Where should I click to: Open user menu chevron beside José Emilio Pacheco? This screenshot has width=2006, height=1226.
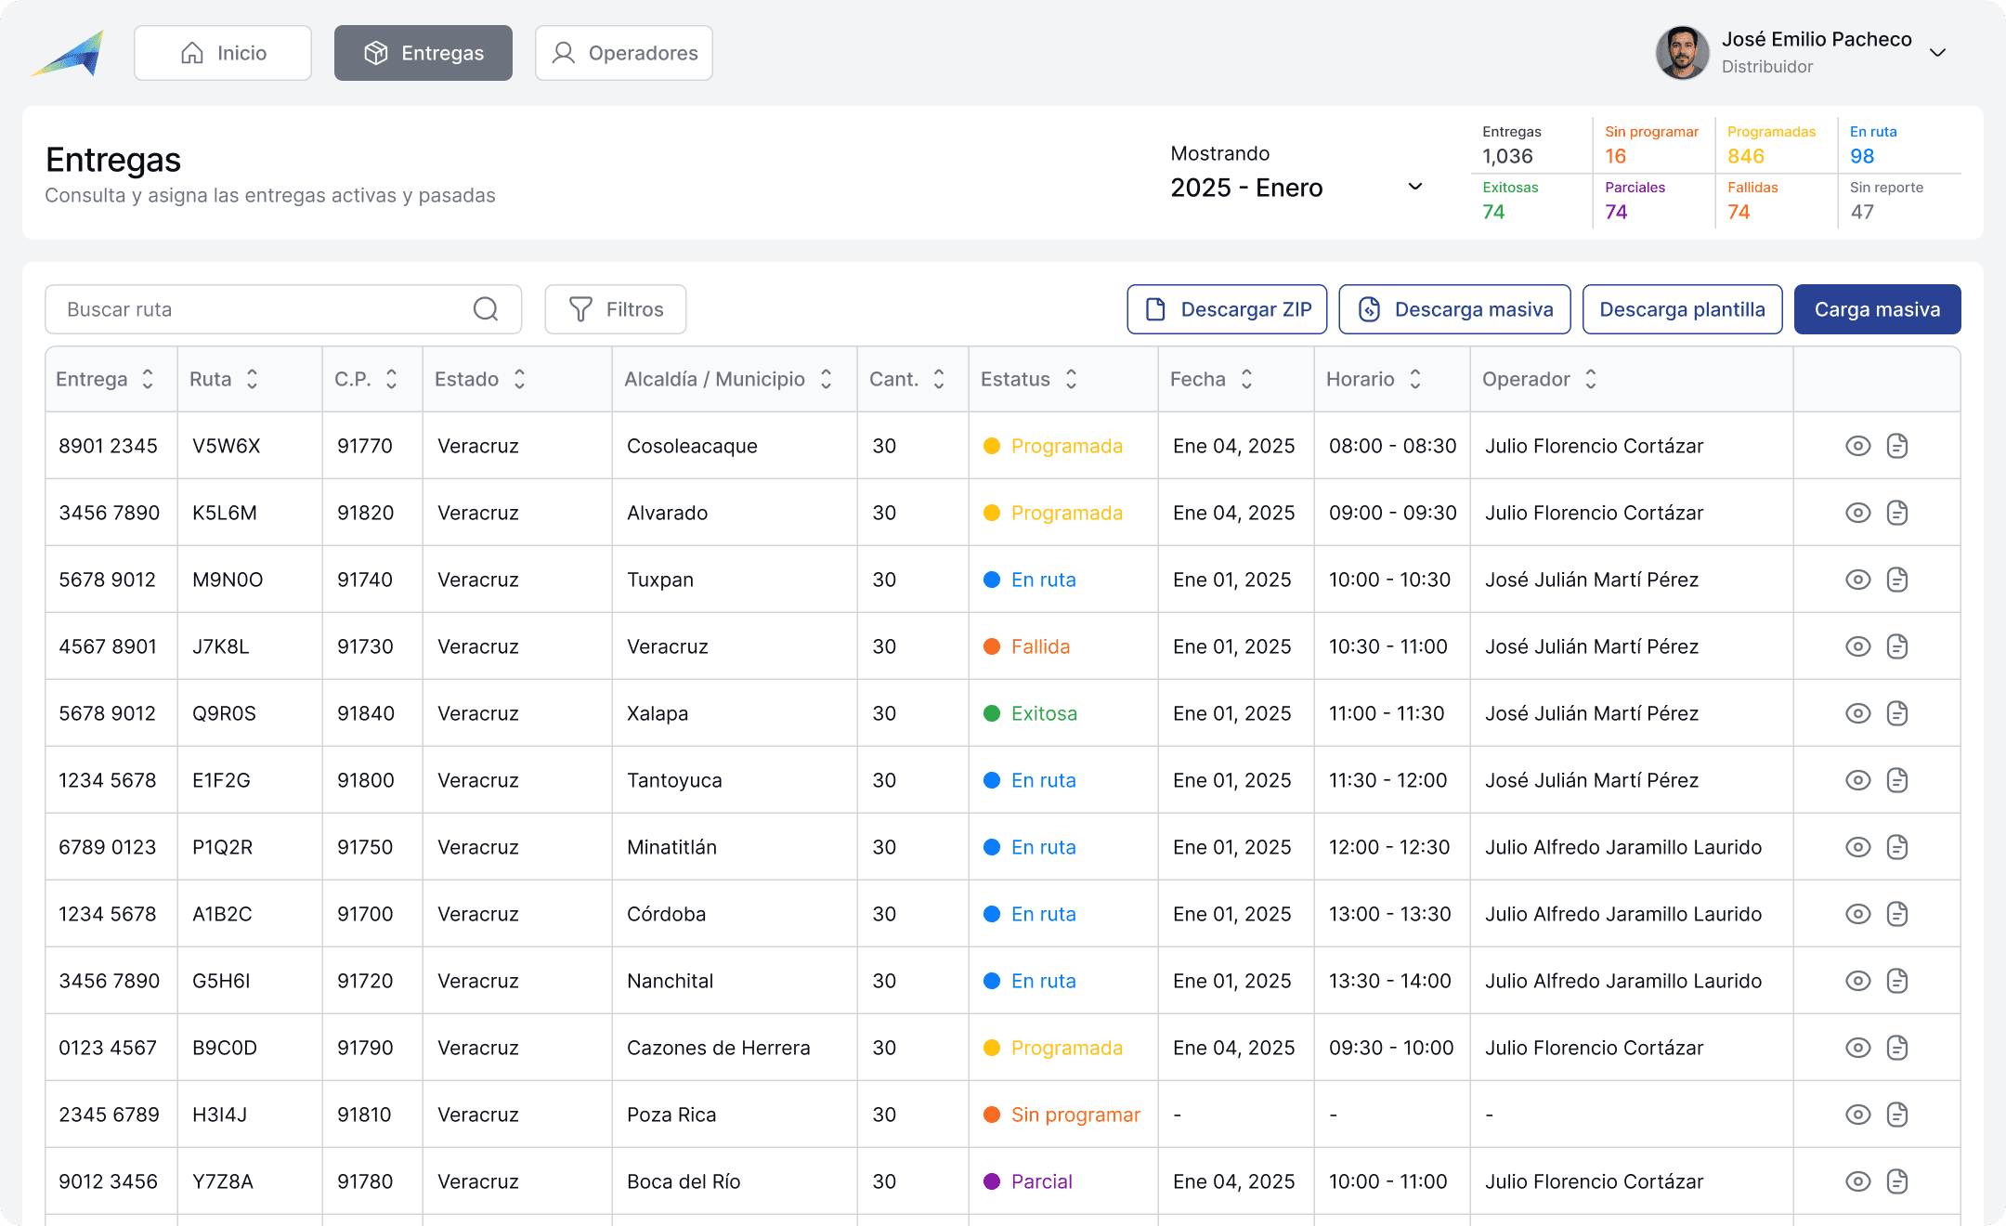[x=1937, y=53]
